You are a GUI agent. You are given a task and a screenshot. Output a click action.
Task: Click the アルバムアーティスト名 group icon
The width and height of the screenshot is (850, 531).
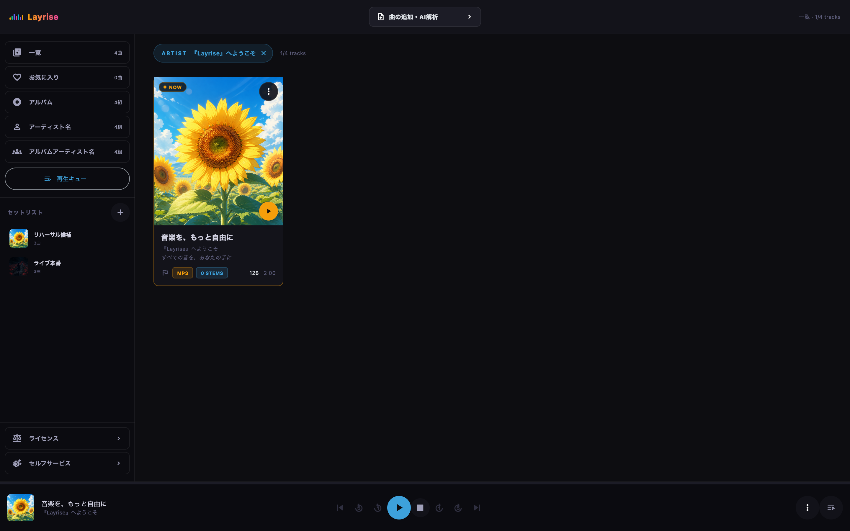pos(17,152)
